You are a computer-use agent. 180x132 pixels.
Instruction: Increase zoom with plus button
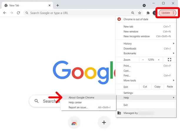(x=159, y=60)
